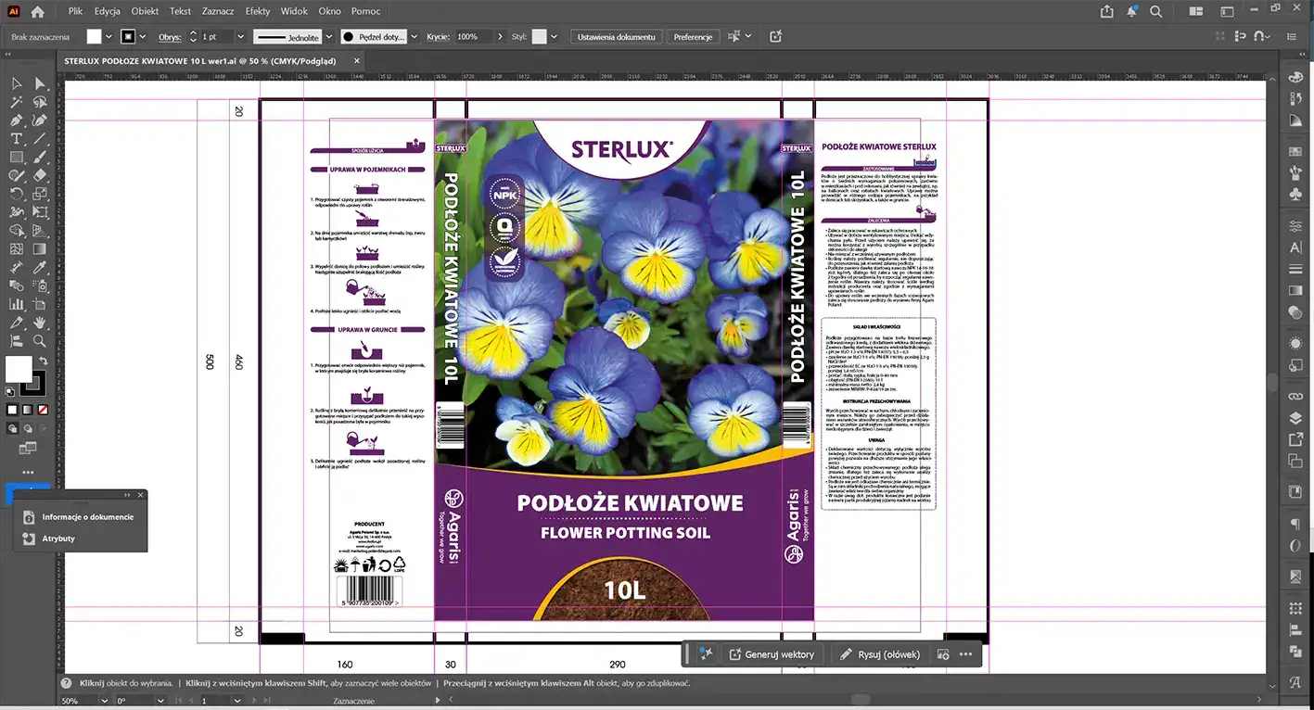Click the Okno menu
Viewport: 1314px width, 710px height.
coord(329,11)
